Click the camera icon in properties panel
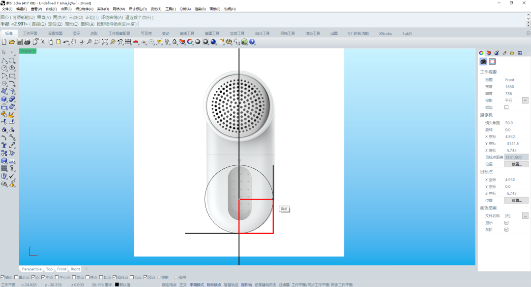This screenshot has height=287, width=531. (x=484, y=62)
